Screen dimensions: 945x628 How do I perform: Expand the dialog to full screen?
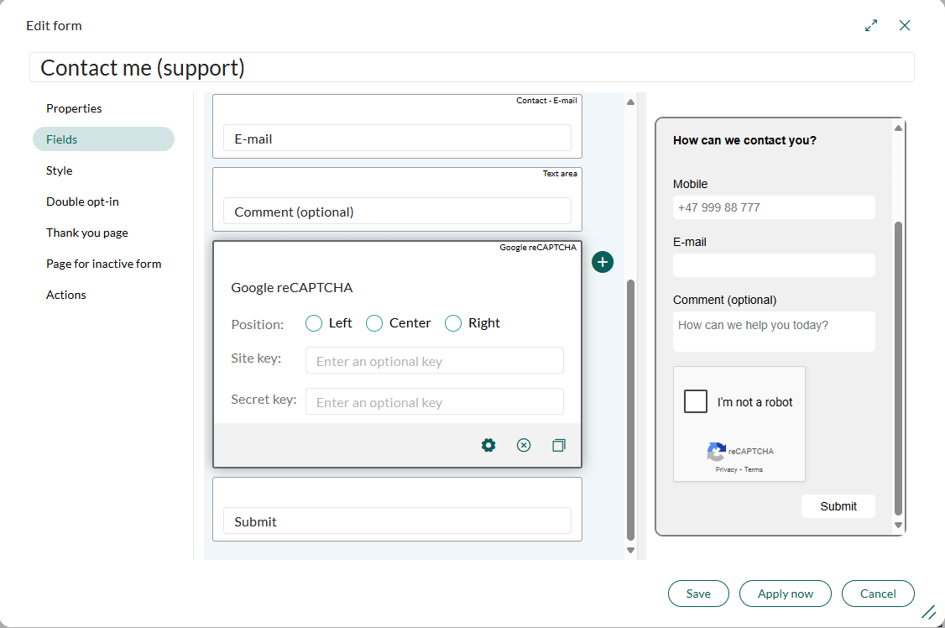[871, 25]
